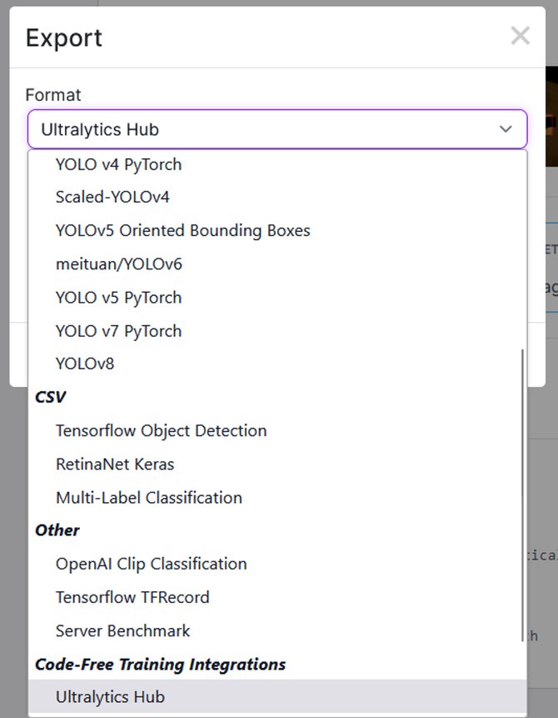
Task: Pick YOLOv8 from format list
Action: (x=85, y=364)
